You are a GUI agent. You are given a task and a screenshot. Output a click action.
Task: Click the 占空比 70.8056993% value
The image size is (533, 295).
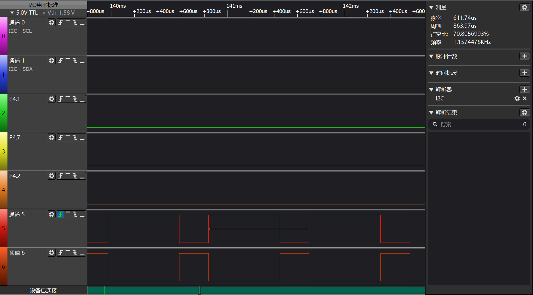471,34
